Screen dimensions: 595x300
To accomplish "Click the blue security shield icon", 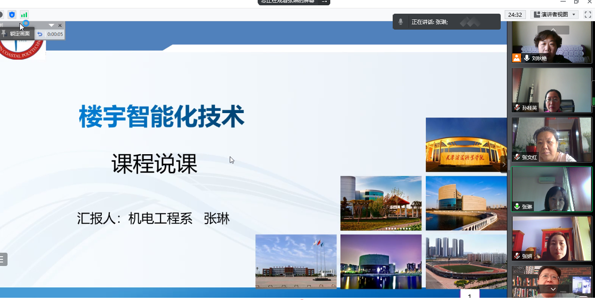I will tap(12, 15).
